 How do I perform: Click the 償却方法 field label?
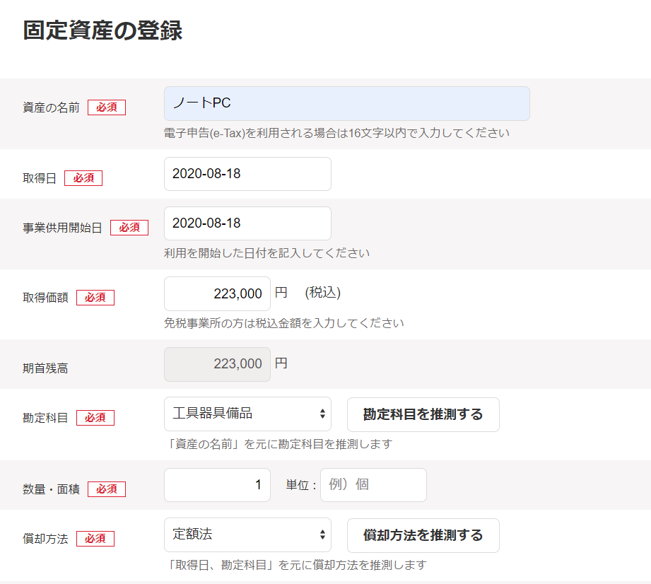click(x=45, y=539)
